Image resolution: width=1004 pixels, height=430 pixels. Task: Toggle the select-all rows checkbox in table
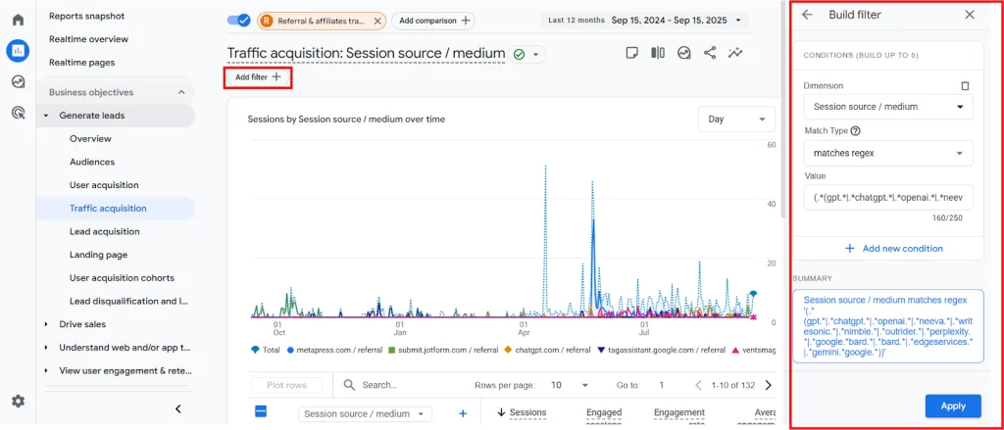tap(261, 412)
